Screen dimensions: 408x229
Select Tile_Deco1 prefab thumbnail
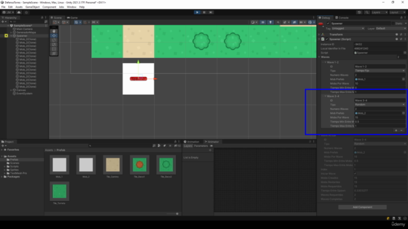point(140,165)
